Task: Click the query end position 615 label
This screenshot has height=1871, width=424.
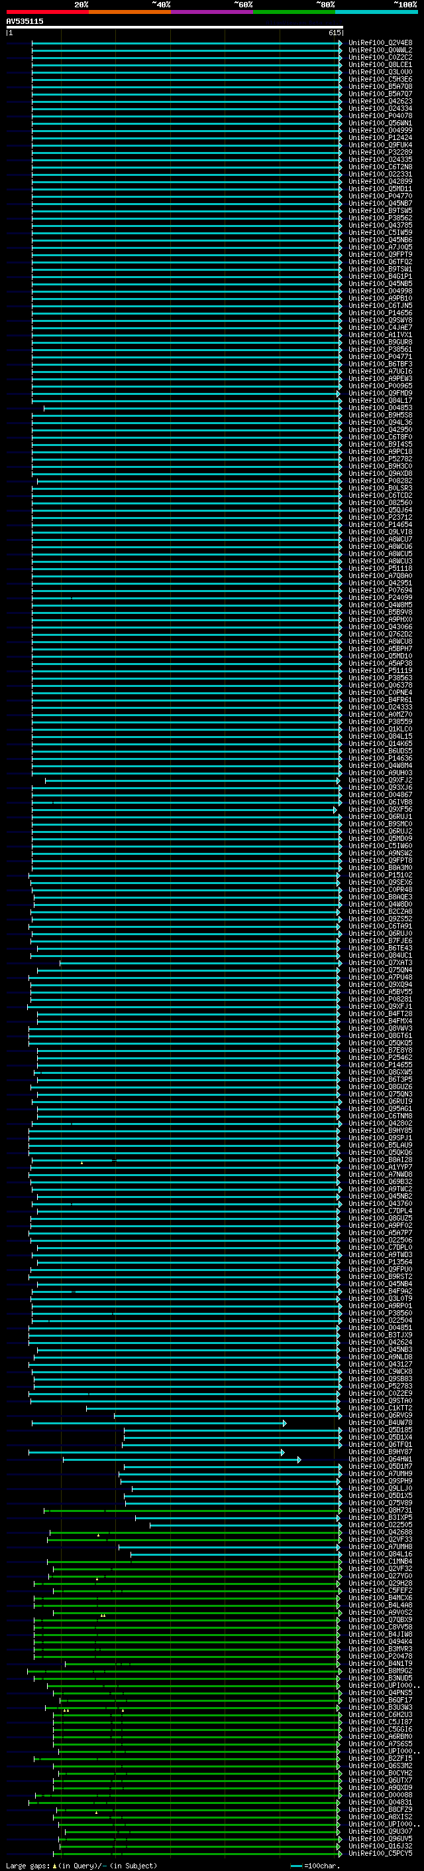Action: pyautogui.click(x=334, y=33)
